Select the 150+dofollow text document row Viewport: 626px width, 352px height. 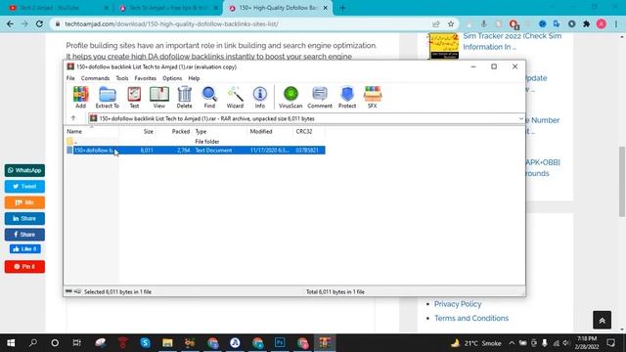coord(196,150)
